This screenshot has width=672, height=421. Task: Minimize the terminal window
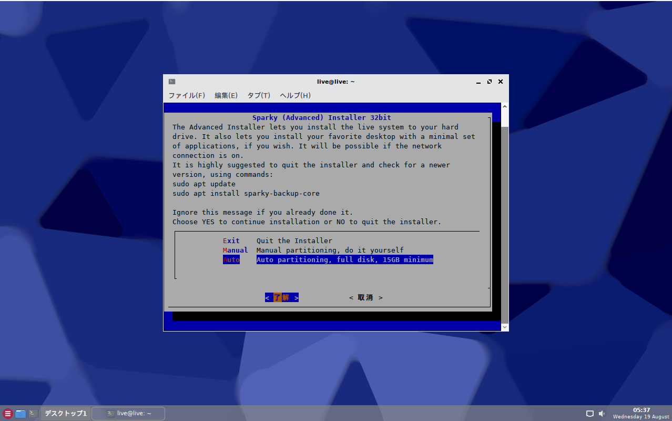point(478,82)
